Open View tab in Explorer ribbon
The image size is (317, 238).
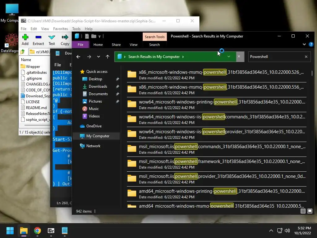(x=133, y=45)
